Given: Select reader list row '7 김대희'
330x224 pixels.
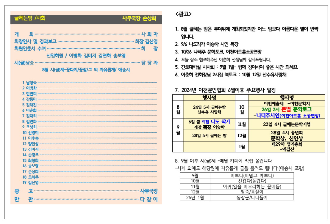Looking at the screenshot, I should [x=90, y=116].
